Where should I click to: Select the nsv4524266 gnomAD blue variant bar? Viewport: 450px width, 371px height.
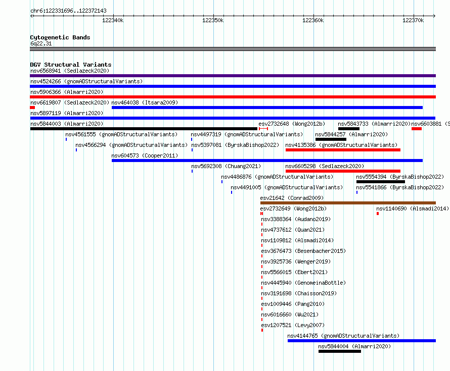pos(233,86)
